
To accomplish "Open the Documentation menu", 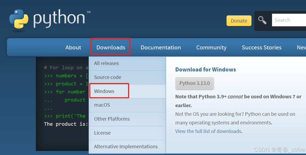I will pos(161,48).
